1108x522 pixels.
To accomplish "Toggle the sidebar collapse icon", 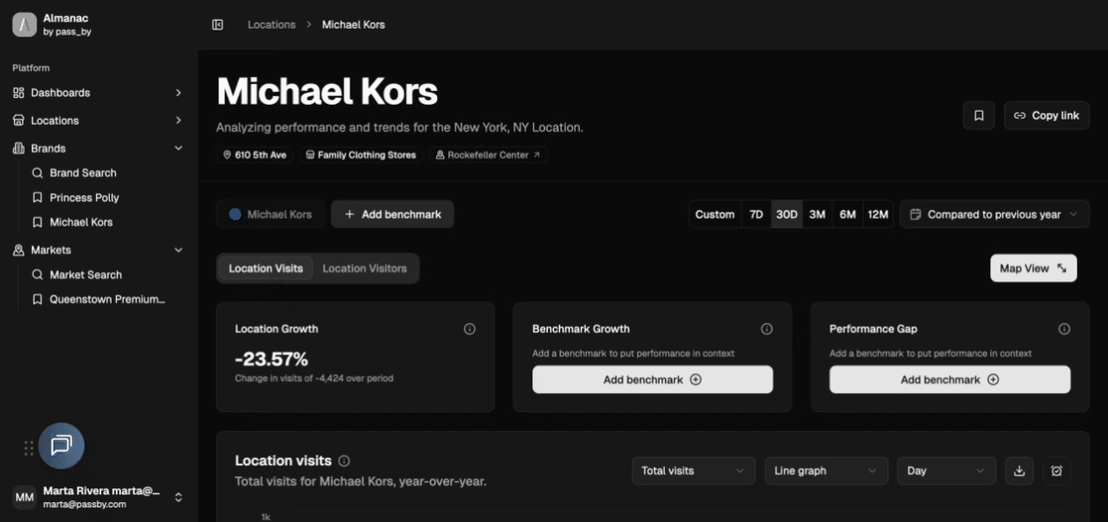I will point(217,24).
